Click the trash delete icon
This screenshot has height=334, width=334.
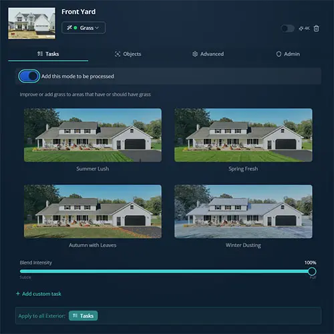pyautogui.click(x=316, y=29)
